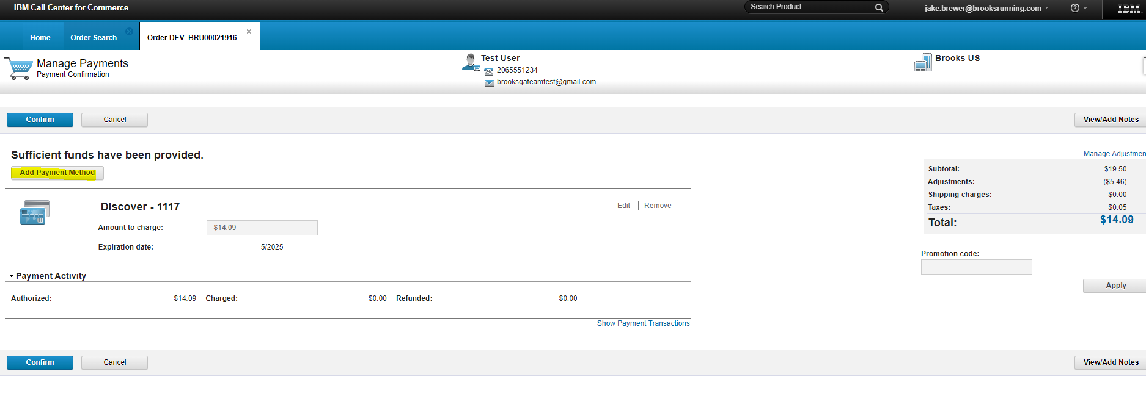Collapse the Payment Activity section
1146x399 pixels.
pos(11,276)
